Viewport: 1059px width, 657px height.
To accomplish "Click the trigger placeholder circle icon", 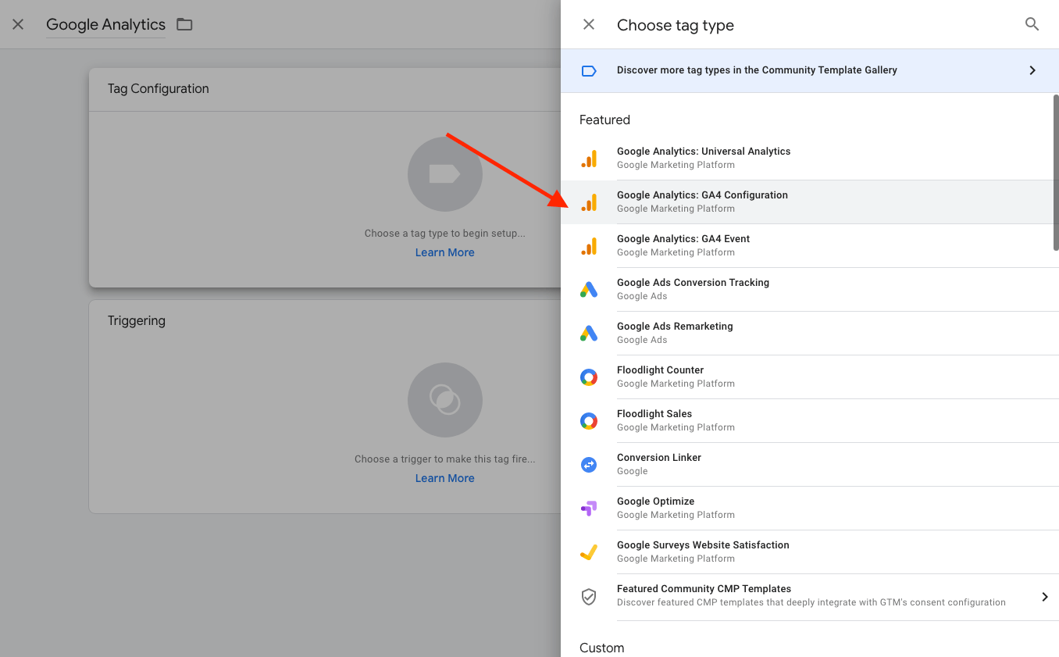I will [445, 400].
